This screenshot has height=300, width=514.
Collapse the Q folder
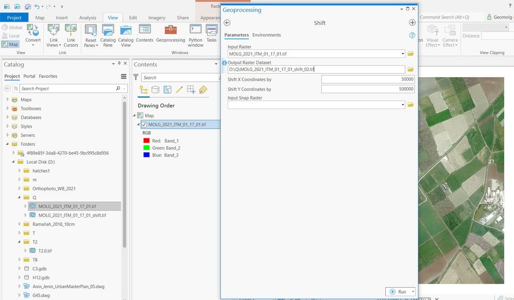coord(20,197)
